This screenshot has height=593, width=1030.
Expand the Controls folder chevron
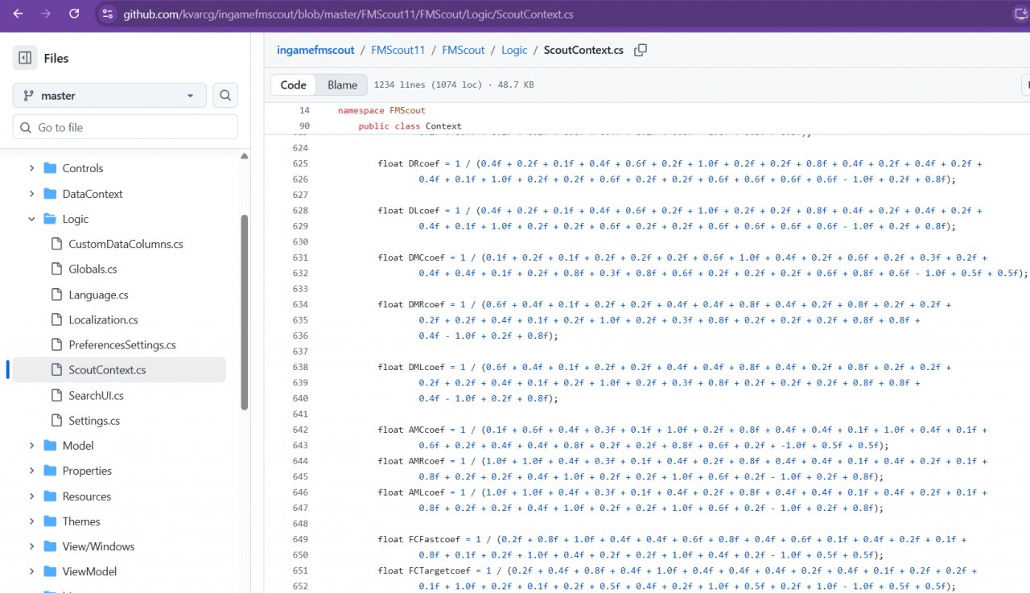31,168
